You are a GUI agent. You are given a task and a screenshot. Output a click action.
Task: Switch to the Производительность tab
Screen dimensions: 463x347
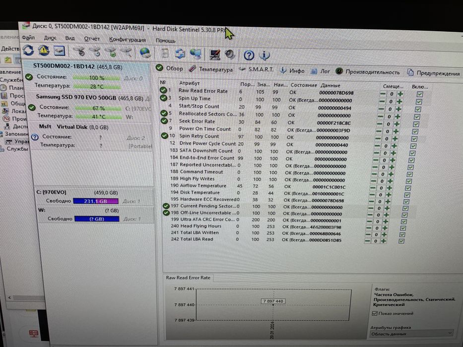(x=368, y=72)
